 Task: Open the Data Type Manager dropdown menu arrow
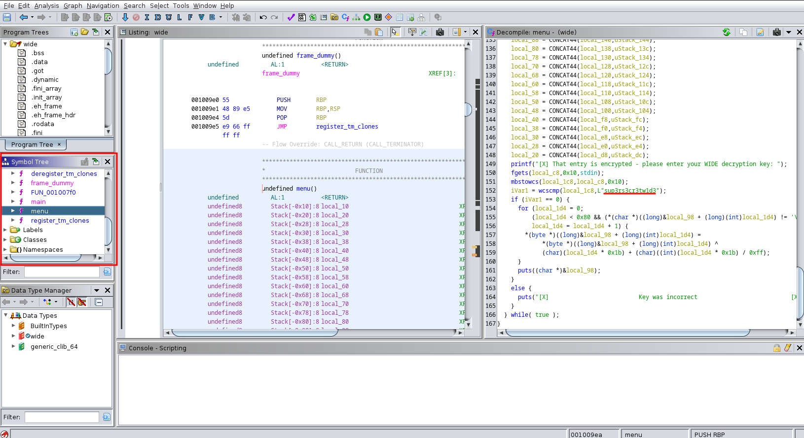[97, 290]
